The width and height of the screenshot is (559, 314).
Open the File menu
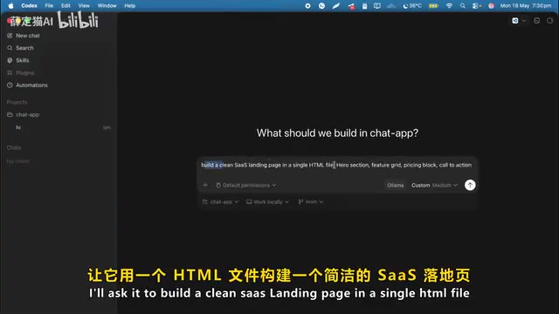49,6
